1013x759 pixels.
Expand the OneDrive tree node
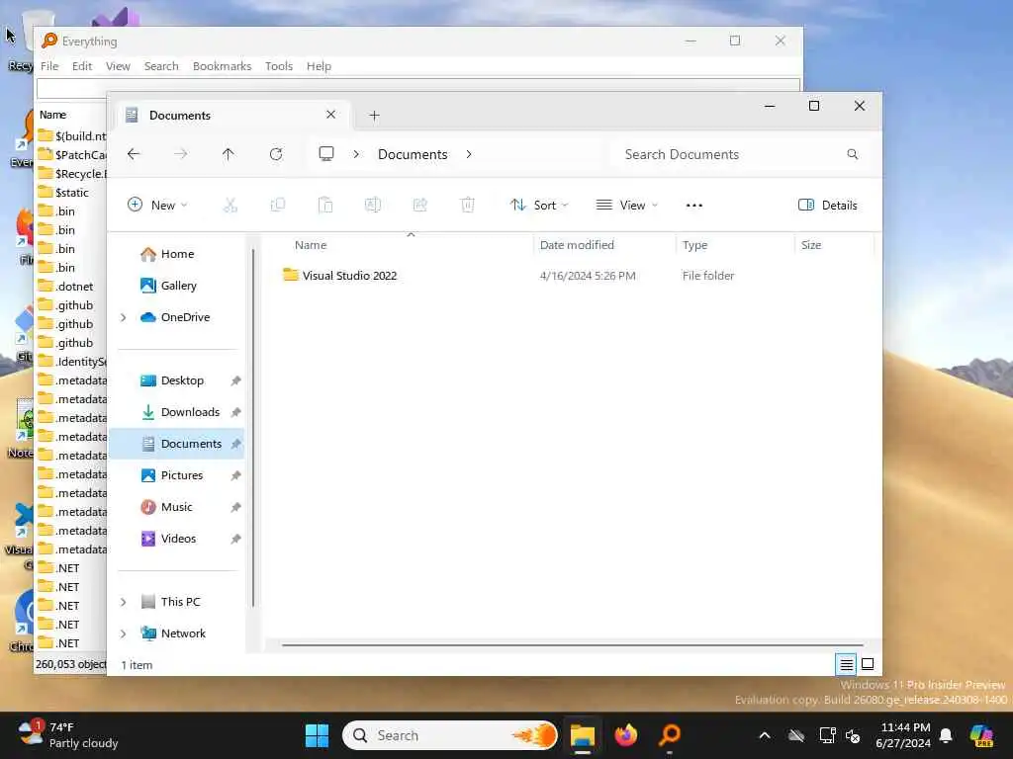click(124, 317)
